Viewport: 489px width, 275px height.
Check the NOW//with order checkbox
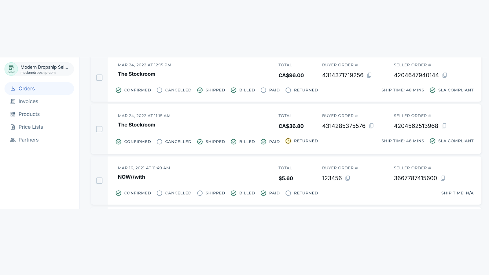coord(99,181)
